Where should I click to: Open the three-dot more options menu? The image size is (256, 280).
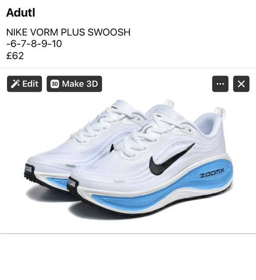pos(220,84)
